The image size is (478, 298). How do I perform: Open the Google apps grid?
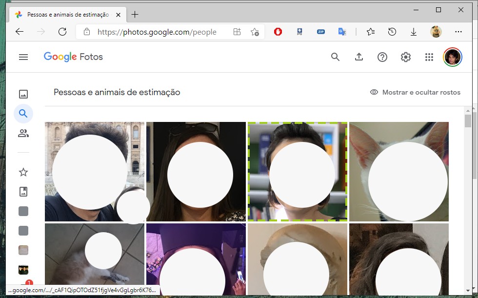[x=429, y=57]
